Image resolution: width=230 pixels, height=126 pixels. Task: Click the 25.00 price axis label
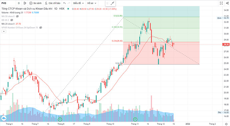[x=226, y=63]
